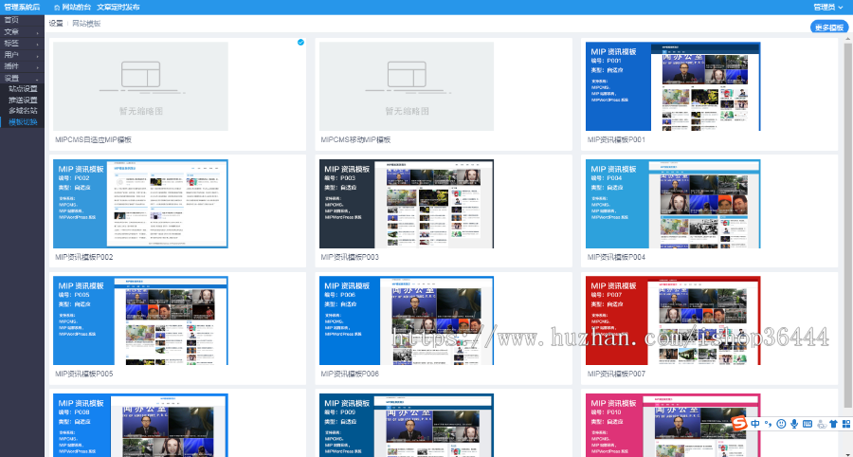Click caption MIP资讯模板P001
This screenshot has height=457, width=853.
tap(616, 139)
